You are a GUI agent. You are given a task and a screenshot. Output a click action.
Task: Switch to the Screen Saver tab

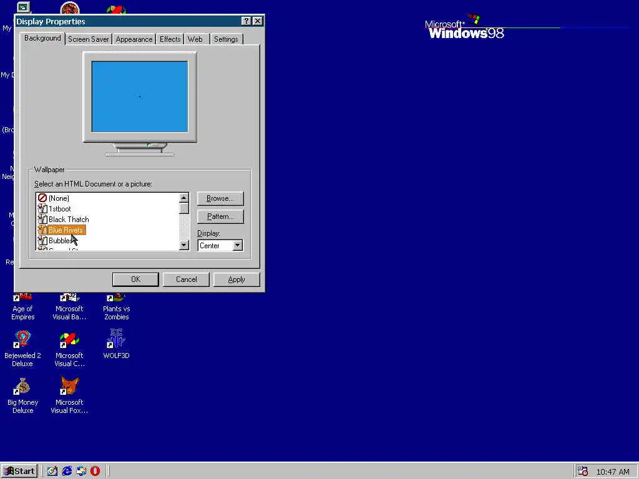click(89, 39)
